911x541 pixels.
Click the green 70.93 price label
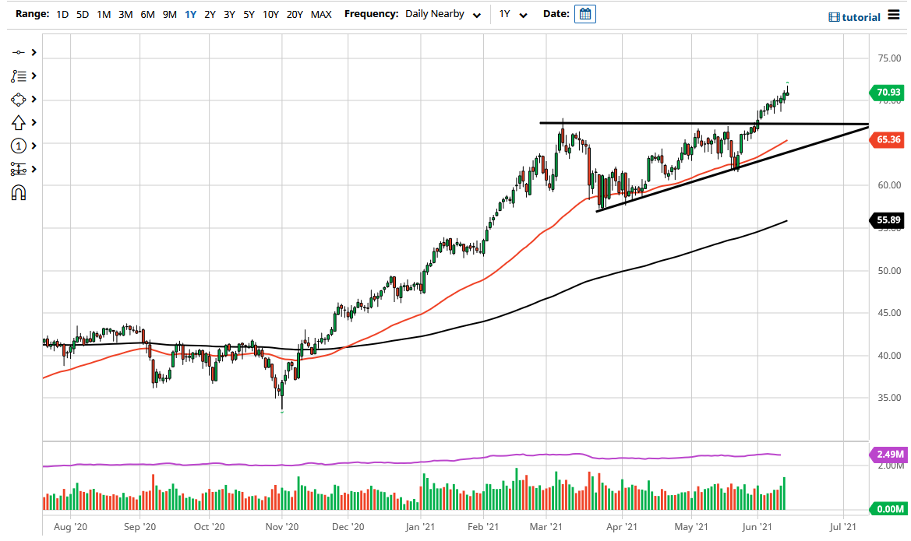887,93
